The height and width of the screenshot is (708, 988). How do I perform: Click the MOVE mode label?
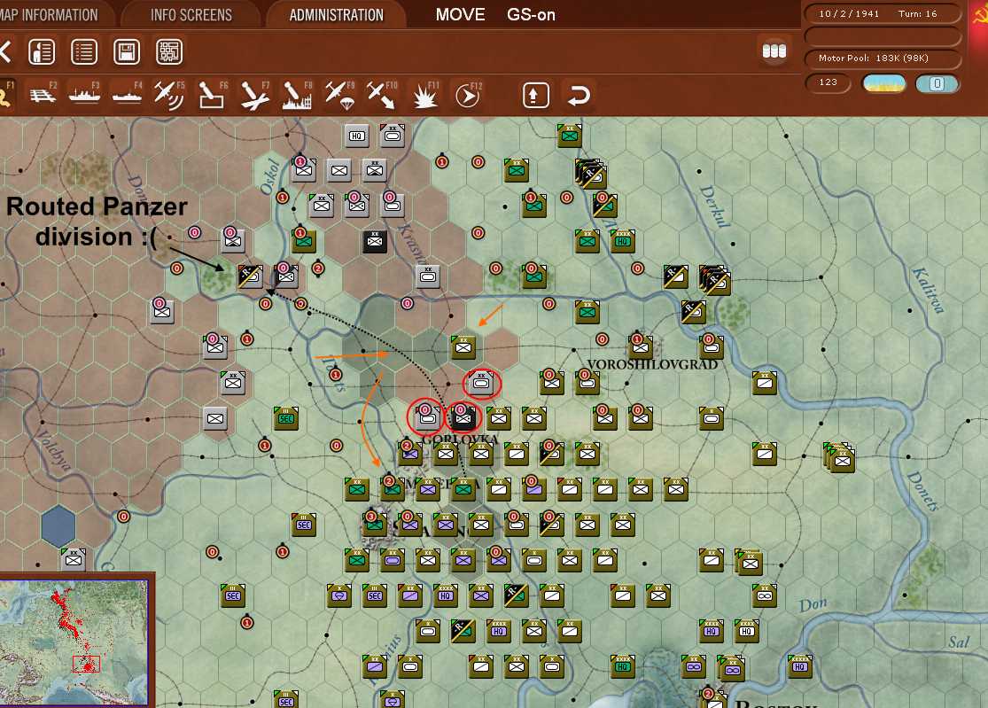coord(460,14)
